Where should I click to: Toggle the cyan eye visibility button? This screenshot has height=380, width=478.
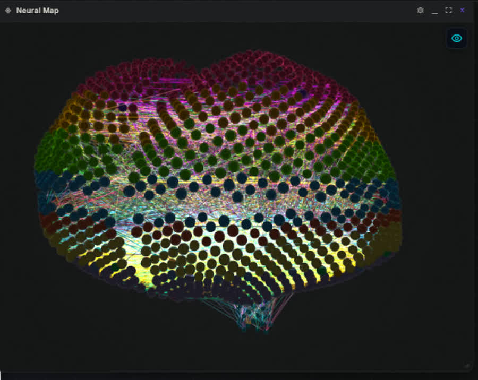pyautogui.click(x=456, y=38)
